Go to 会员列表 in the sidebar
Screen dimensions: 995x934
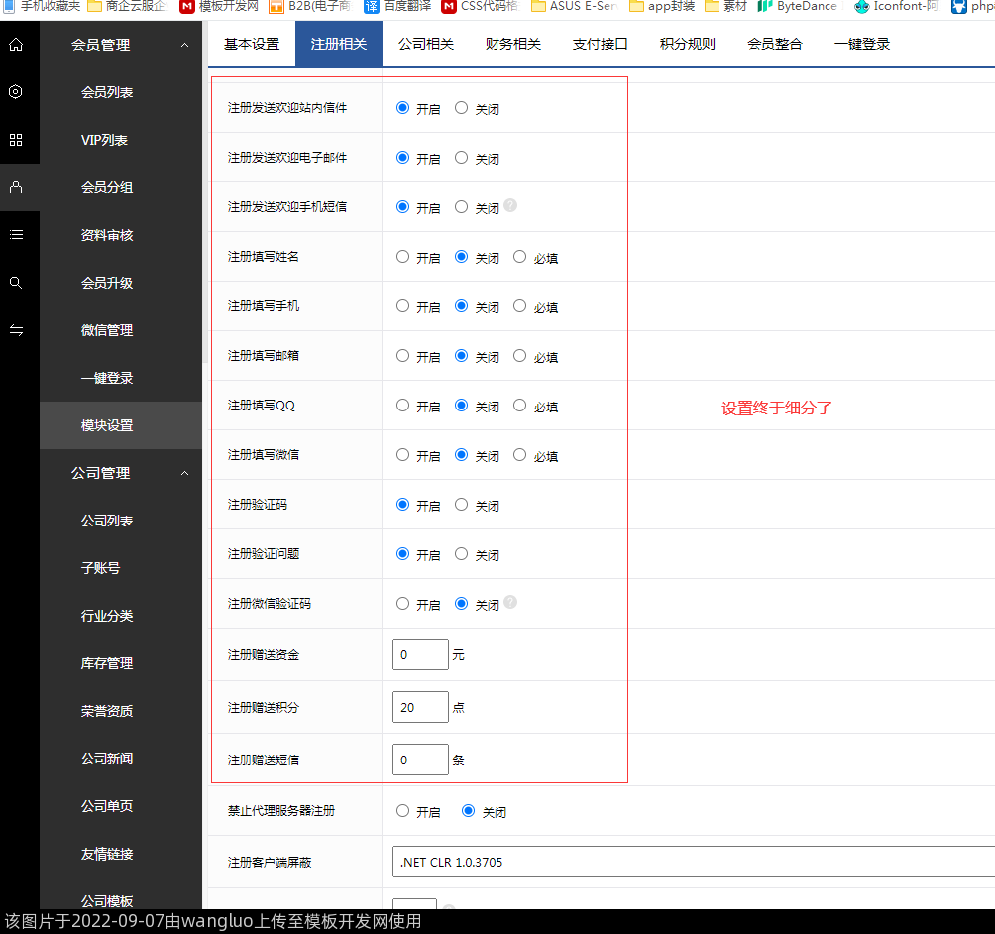[107, 92]
